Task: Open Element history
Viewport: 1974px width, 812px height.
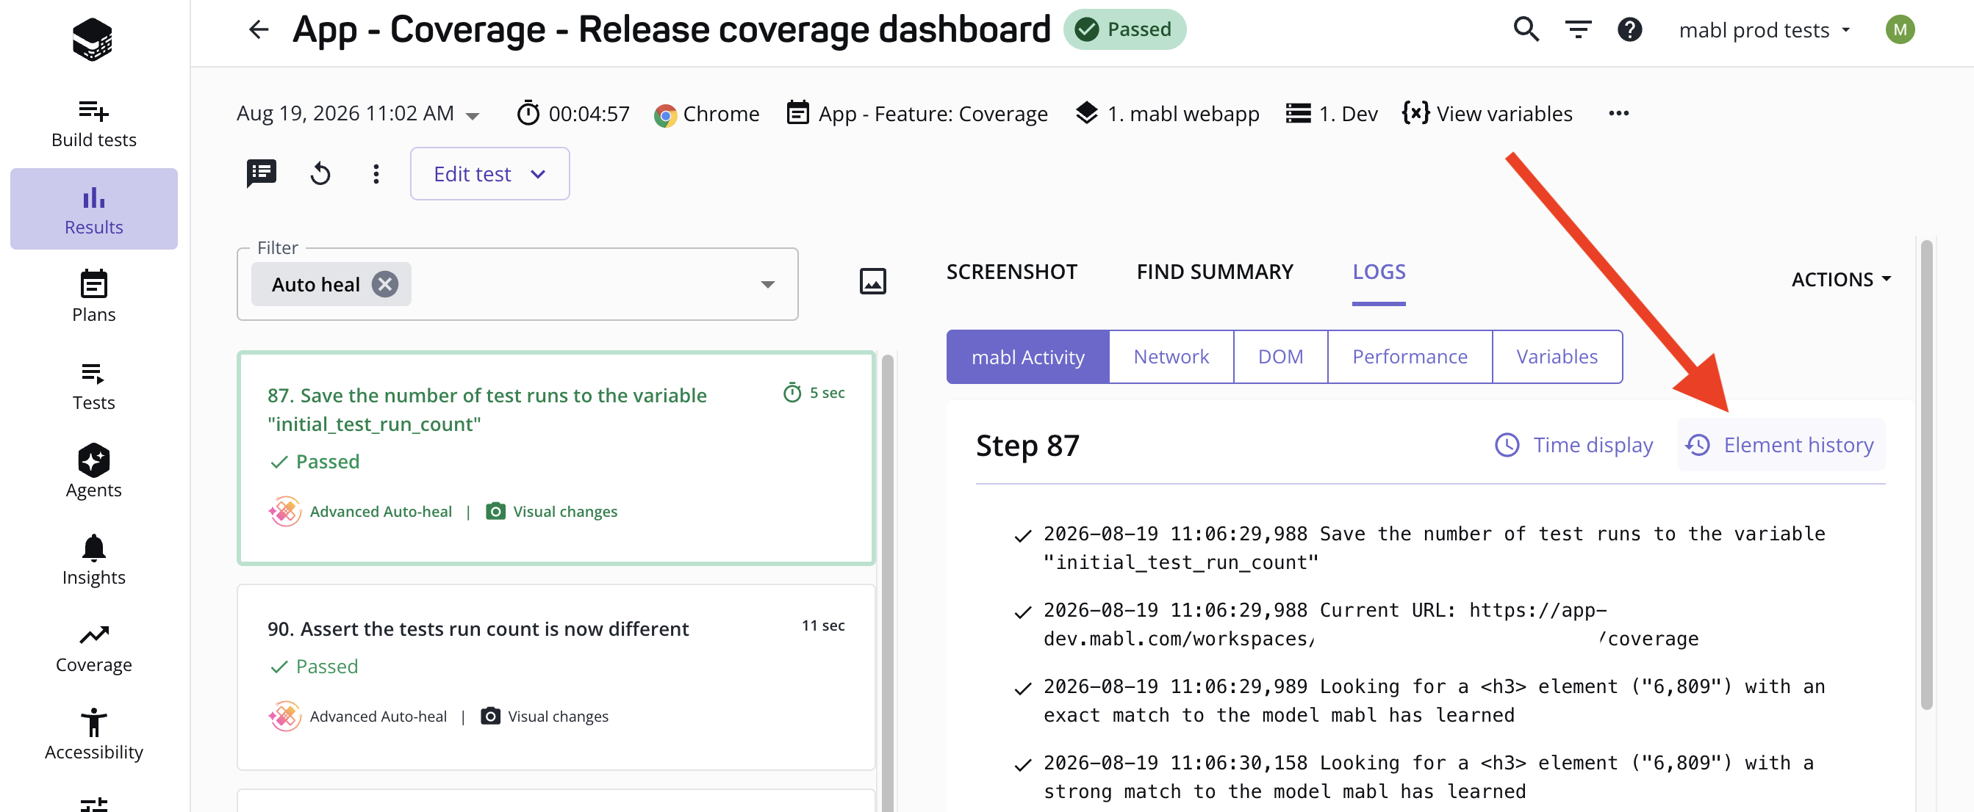Action: tap(1781, 445)
